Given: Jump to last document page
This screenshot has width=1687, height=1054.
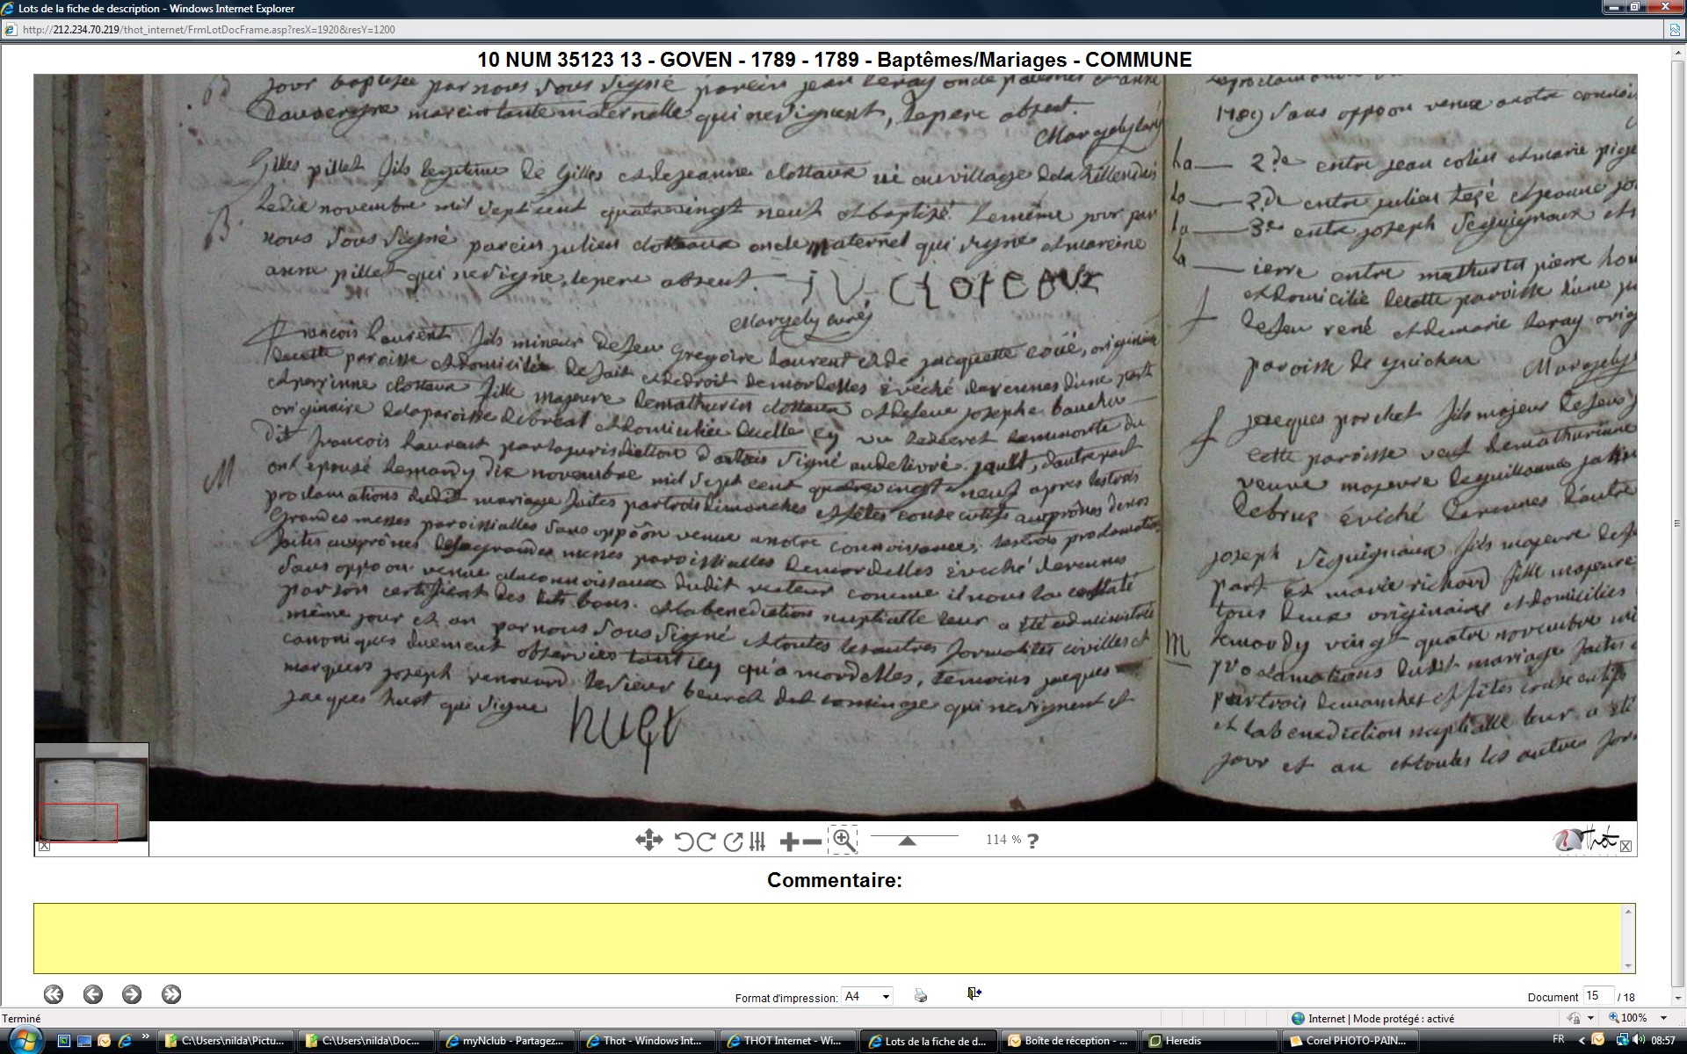Looking at the screenshot, I should pyautogui.click(x=171, y=994).
